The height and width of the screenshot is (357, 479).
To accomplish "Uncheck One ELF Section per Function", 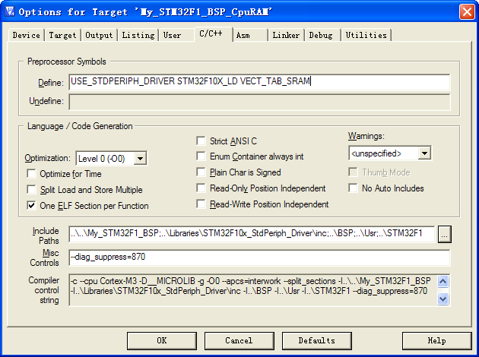I will coord(31,205).
